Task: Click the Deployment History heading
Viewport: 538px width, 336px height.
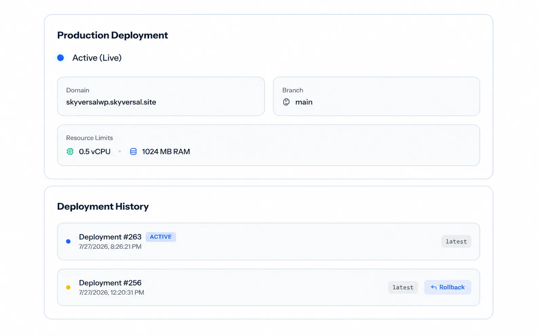Action: coord(103,206)
